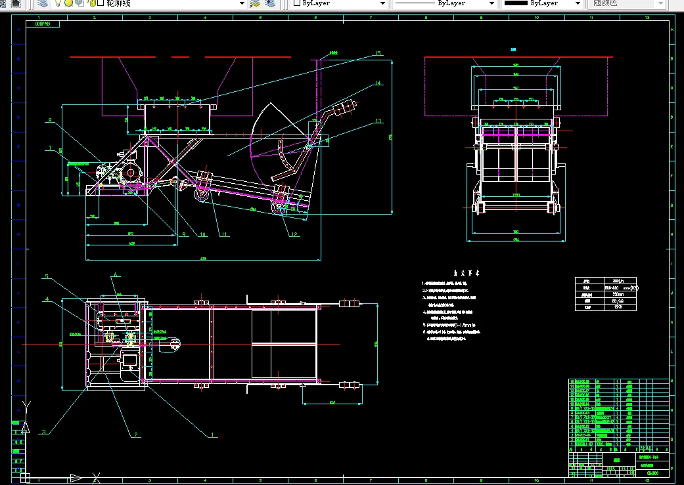This screenshot has height=485, width=684.
Task: Click the 350mm value in parameter table
Action: point(618,295)
